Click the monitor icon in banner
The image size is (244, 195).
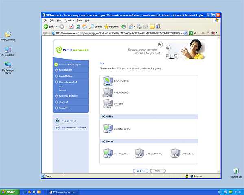(x=176, y=56)
